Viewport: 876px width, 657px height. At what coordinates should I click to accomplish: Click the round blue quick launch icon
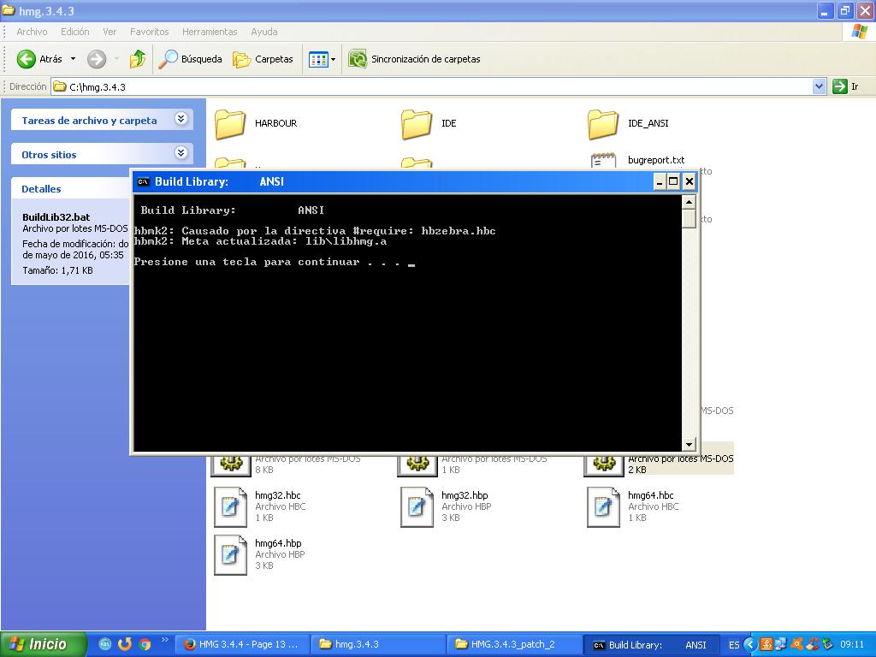[105, 644]
